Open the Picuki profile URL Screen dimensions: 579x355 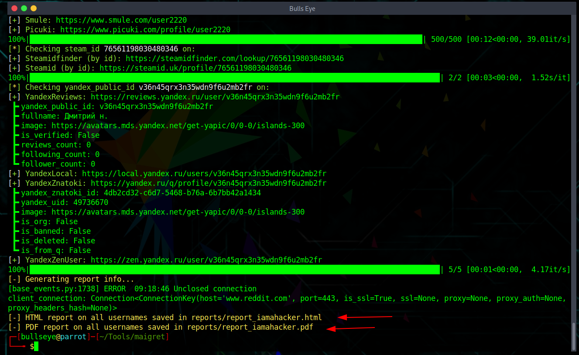145,30
